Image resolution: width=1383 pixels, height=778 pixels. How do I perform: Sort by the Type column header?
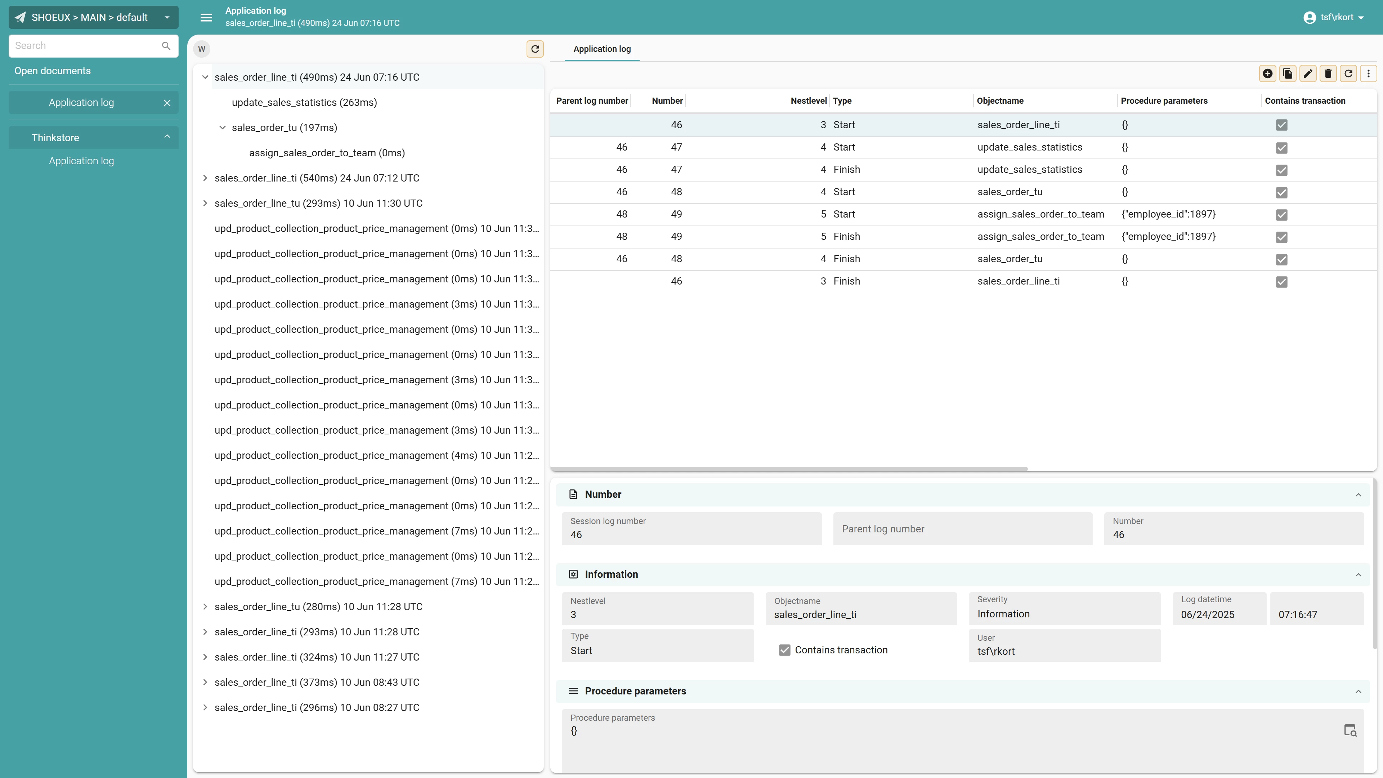point(842,101)
